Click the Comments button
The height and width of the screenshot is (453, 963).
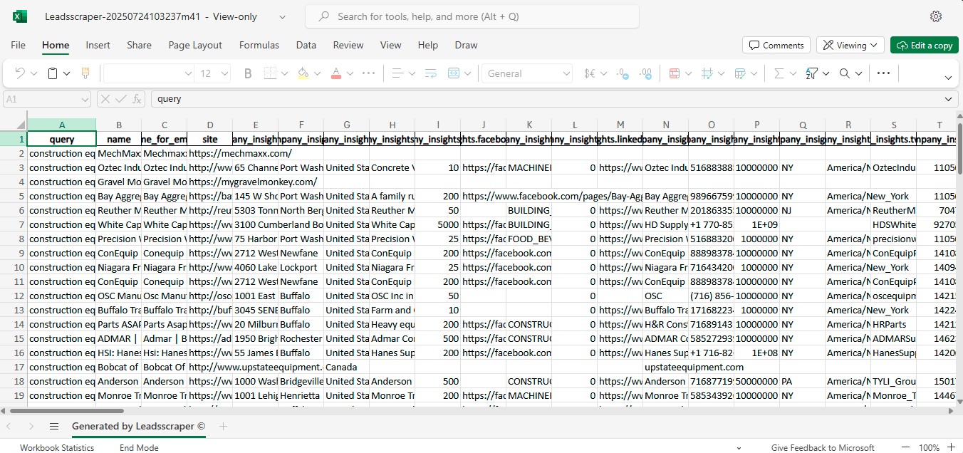point(776,45)
